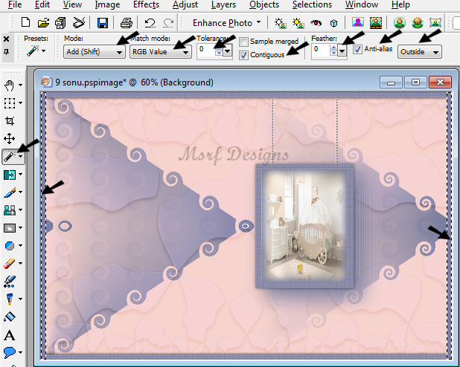Open the Image menu
This screenshot has width=460, height=367.
107,4
